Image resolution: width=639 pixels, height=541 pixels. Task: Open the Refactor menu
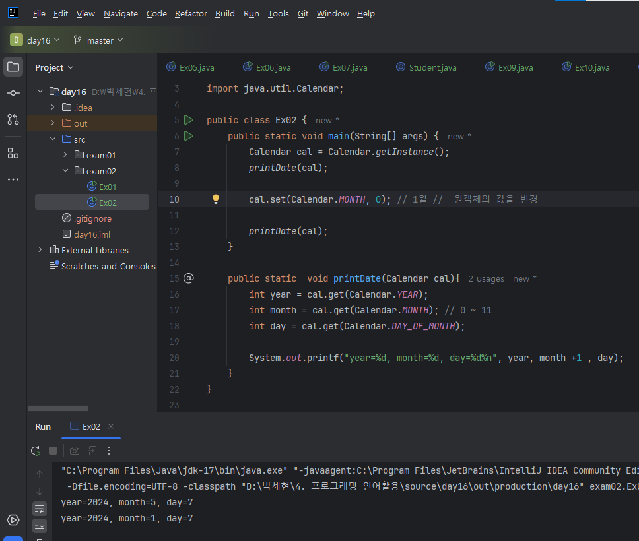pos(191,13)
